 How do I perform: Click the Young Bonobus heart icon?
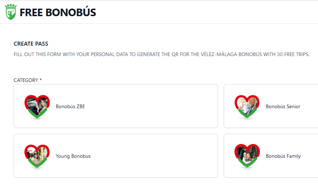37,155
